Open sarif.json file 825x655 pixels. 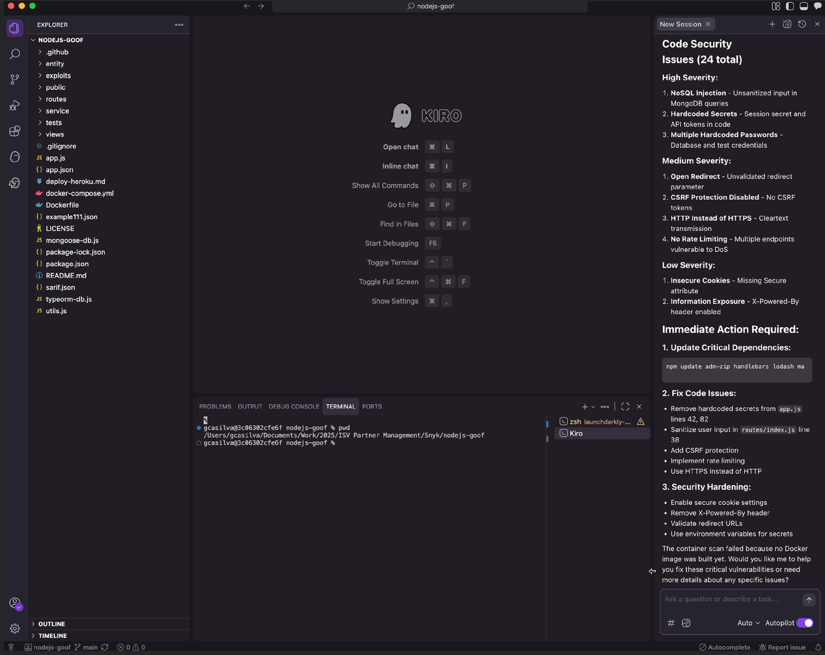[x=110, y=287]
